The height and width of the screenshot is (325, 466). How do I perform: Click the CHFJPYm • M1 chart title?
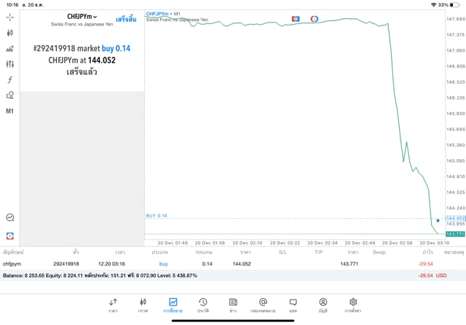tap(163, 14)
